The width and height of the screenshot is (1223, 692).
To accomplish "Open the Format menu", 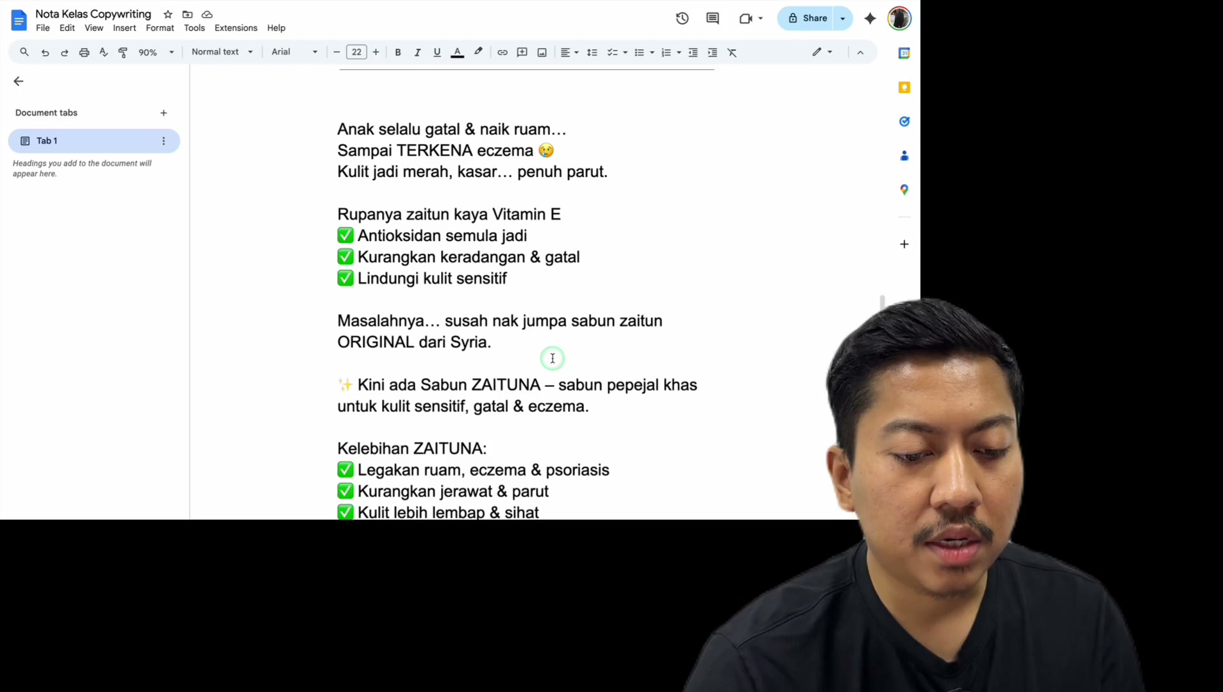I will 160,28.
